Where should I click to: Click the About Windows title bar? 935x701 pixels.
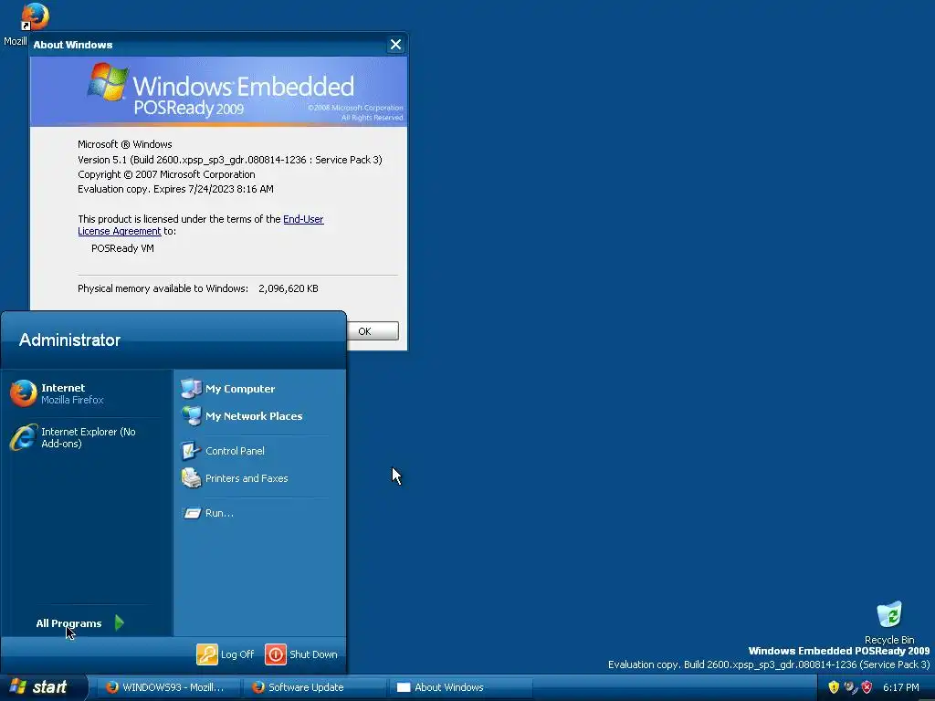coord(209,45)
